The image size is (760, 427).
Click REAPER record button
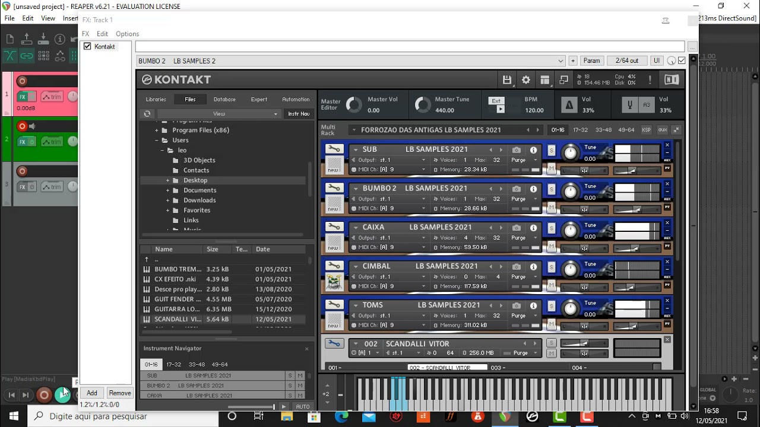pos(44,394)
